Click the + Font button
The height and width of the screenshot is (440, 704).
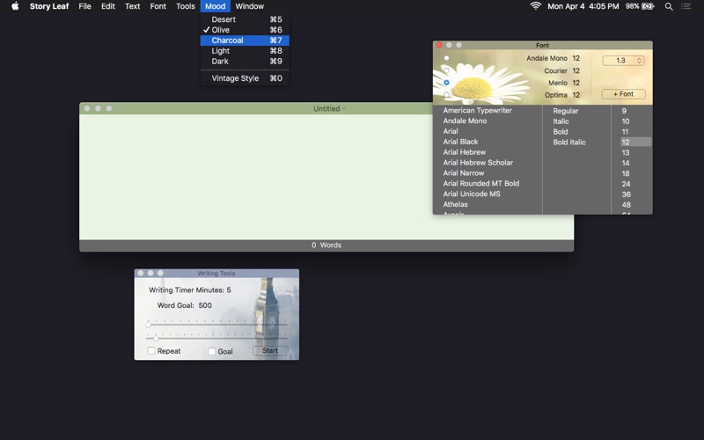click(623, 94)
